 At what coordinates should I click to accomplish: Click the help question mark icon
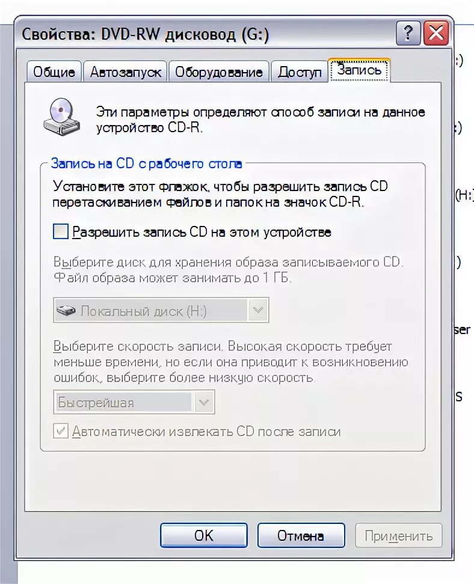click(x=408, y=33)
